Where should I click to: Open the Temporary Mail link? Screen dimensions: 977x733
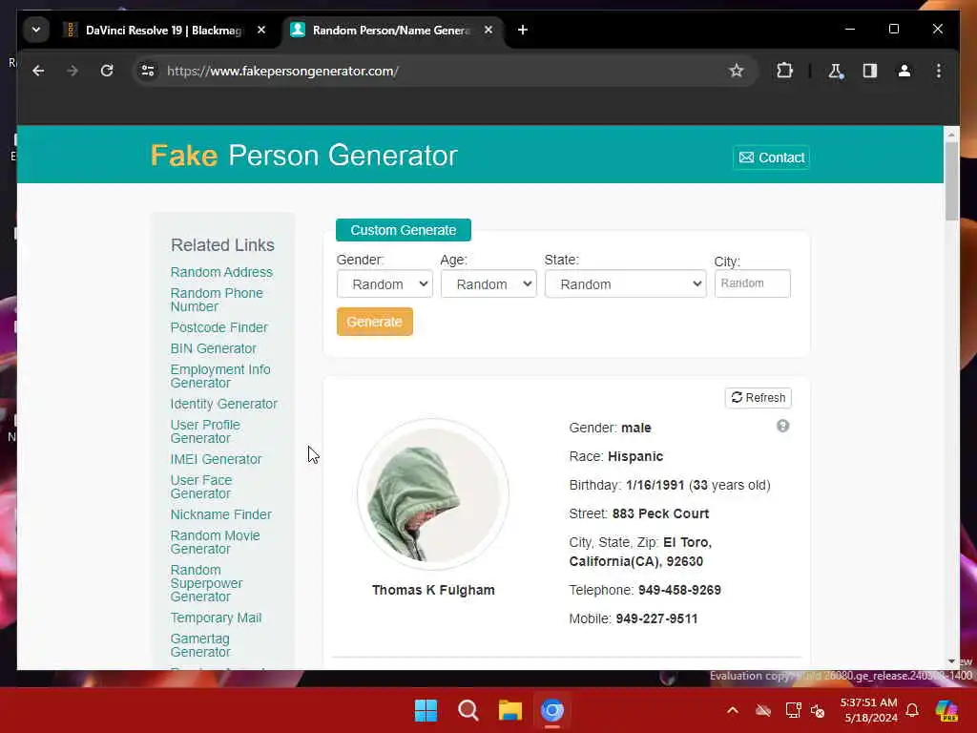tap(216, 618)
